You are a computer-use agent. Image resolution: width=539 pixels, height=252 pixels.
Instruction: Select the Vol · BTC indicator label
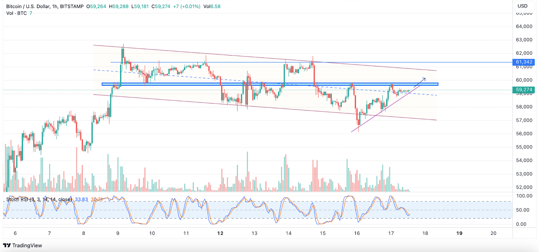(x=17, y=13)
